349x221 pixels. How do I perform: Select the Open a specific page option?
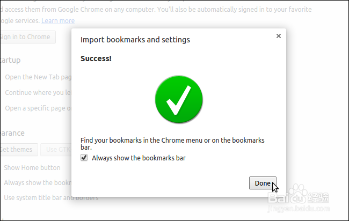coord(38,108)
